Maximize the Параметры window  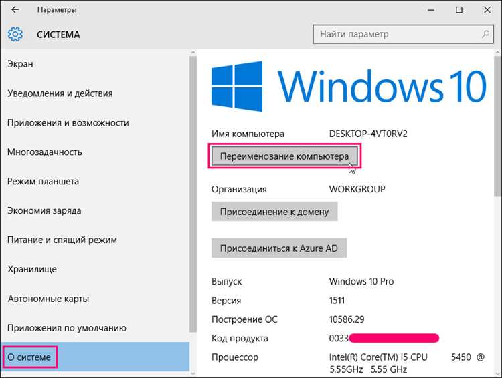(x=458, y=10)
